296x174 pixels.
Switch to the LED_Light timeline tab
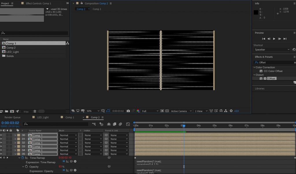[43, 117]
